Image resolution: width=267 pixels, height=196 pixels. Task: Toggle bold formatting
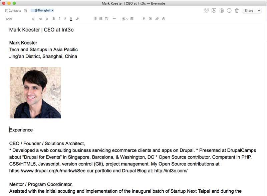54,19
